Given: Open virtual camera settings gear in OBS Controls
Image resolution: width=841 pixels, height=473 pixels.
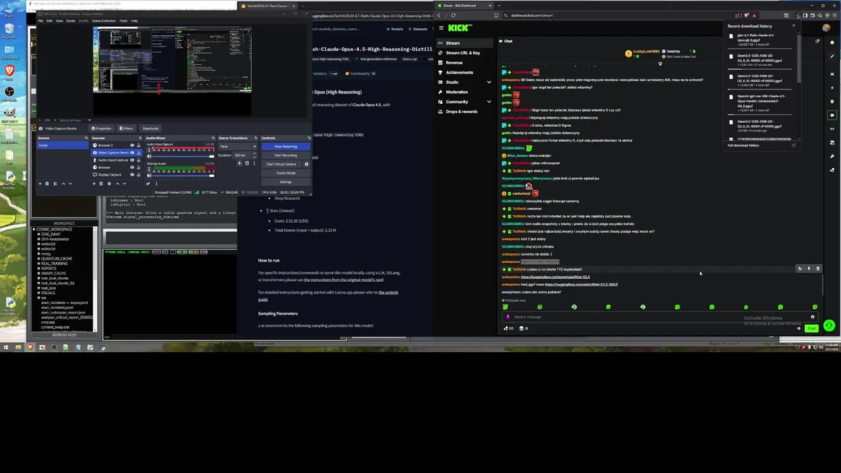Looking at the screenshot, I should point(307,164).
